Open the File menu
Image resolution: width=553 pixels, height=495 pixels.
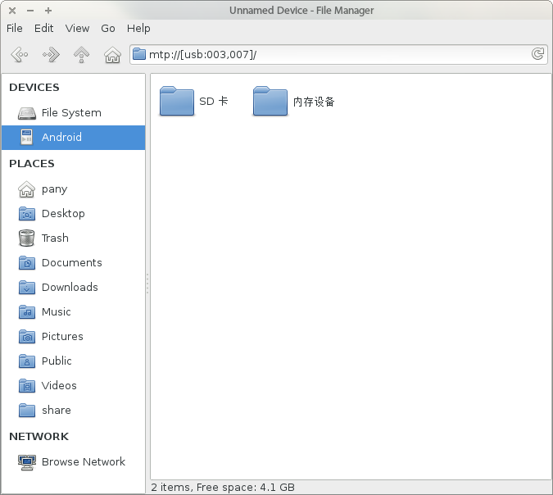15,28
